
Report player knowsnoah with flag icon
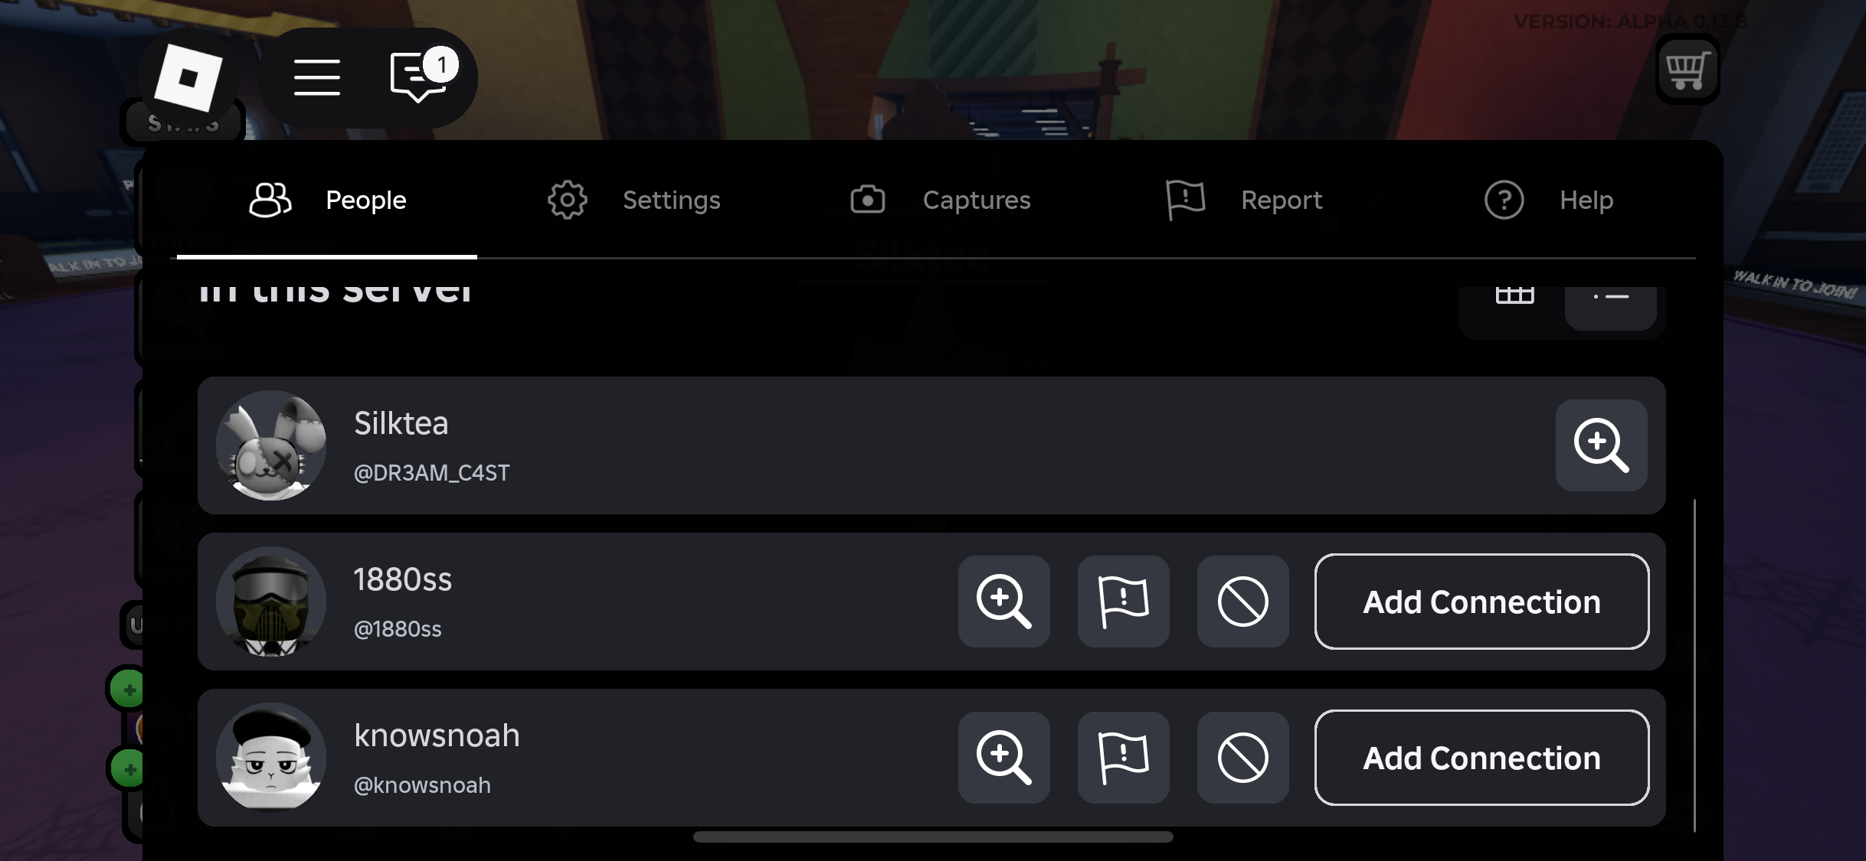pos(1123,758)
